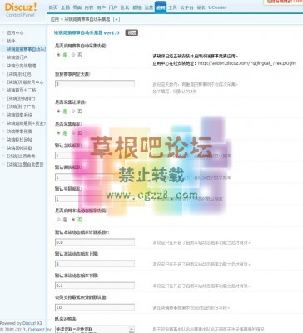Open the Discuz! X3 footer link
Image resolution: width=303 pixels, height=333 pixels.
coord(32,323)
